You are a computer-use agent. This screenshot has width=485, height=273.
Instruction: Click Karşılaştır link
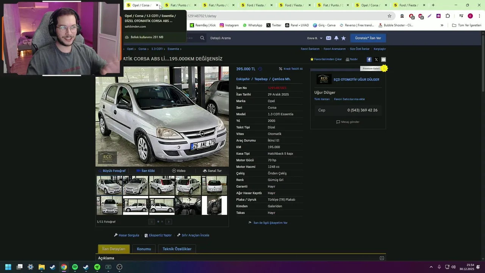pos(380,49)
